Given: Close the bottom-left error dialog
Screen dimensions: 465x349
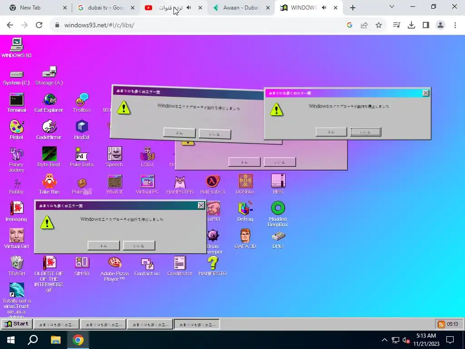Looking at the screenshot, I should (201, 206).
